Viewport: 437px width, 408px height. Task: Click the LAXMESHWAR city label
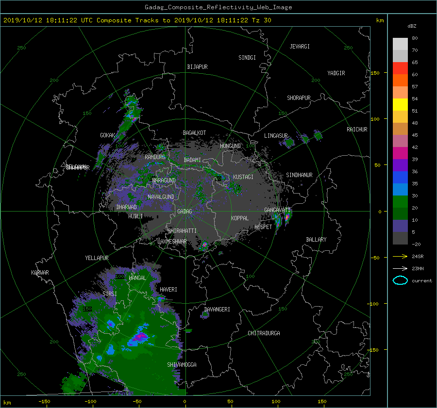pos(172,242)
